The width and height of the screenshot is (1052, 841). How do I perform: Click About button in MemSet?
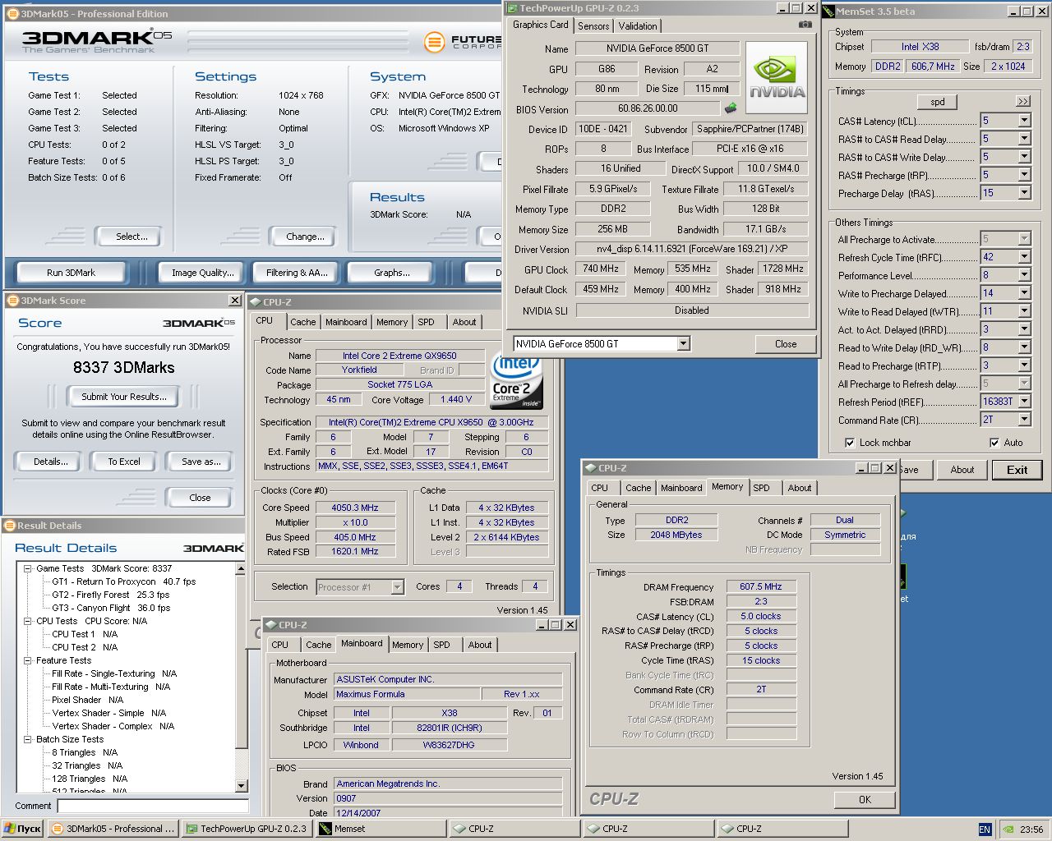[x=962, y=470]
